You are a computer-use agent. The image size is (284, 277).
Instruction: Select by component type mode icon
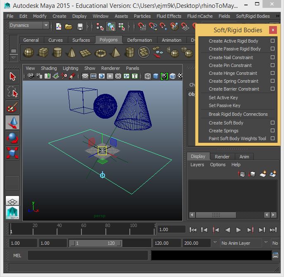[x=122, y=26]
